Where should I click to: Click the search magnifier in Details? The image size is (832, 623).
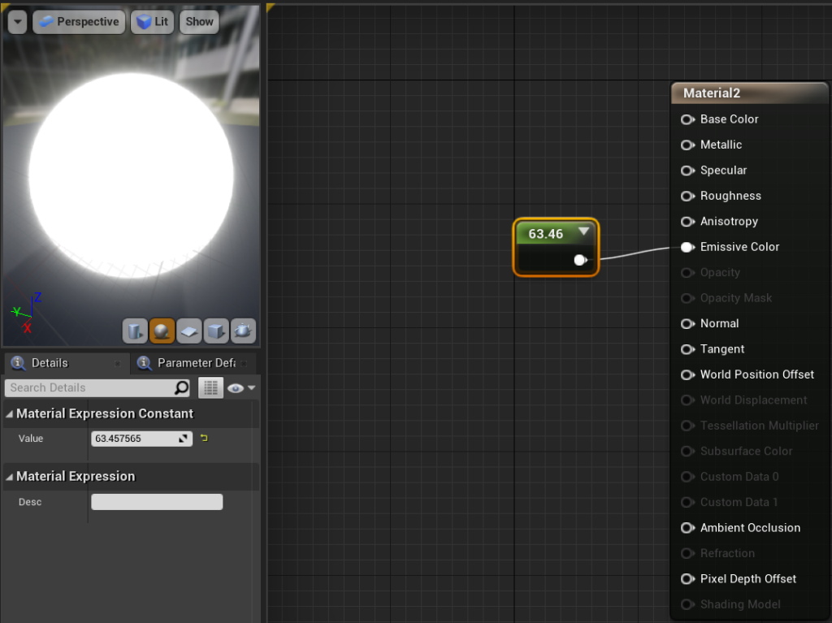pyautogui.click(x=181, y=387)
